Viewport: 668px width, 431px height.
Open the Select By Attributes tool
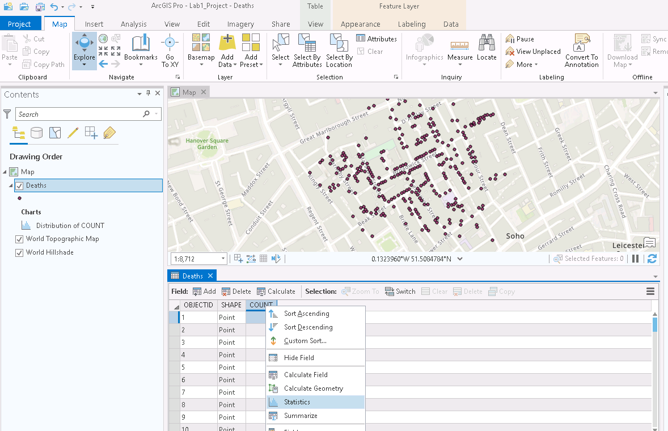(x=307, y=50)
